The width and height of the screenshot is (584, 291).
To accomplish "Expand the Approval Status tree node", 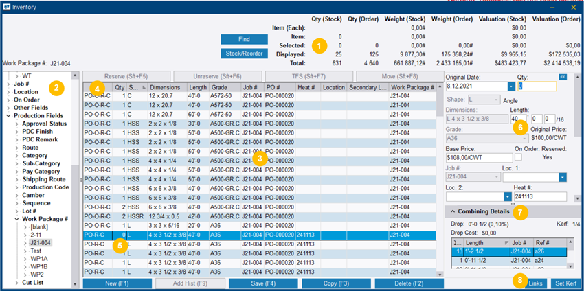I will click(x=16, y=124).
